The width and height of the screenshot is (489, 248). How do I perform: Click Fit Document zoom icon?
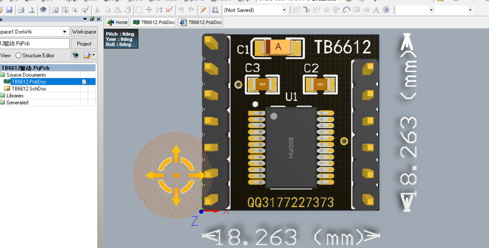click(x=55, y=10)
